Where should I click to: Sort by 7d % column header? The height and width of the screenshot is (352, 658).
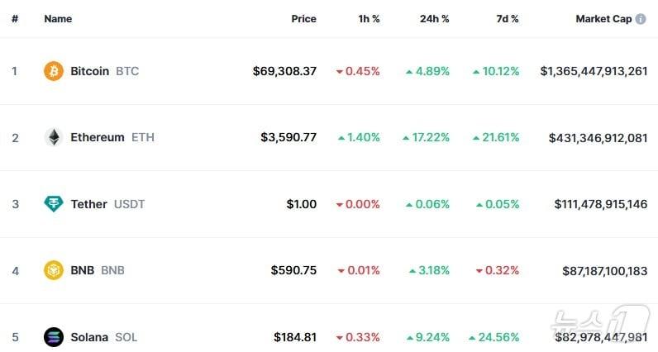coord(505,19)
